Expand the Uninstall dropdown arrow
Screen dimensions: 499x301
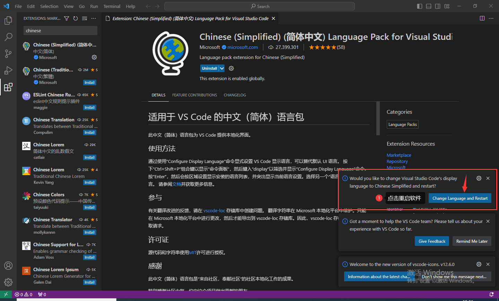(222, 68)
